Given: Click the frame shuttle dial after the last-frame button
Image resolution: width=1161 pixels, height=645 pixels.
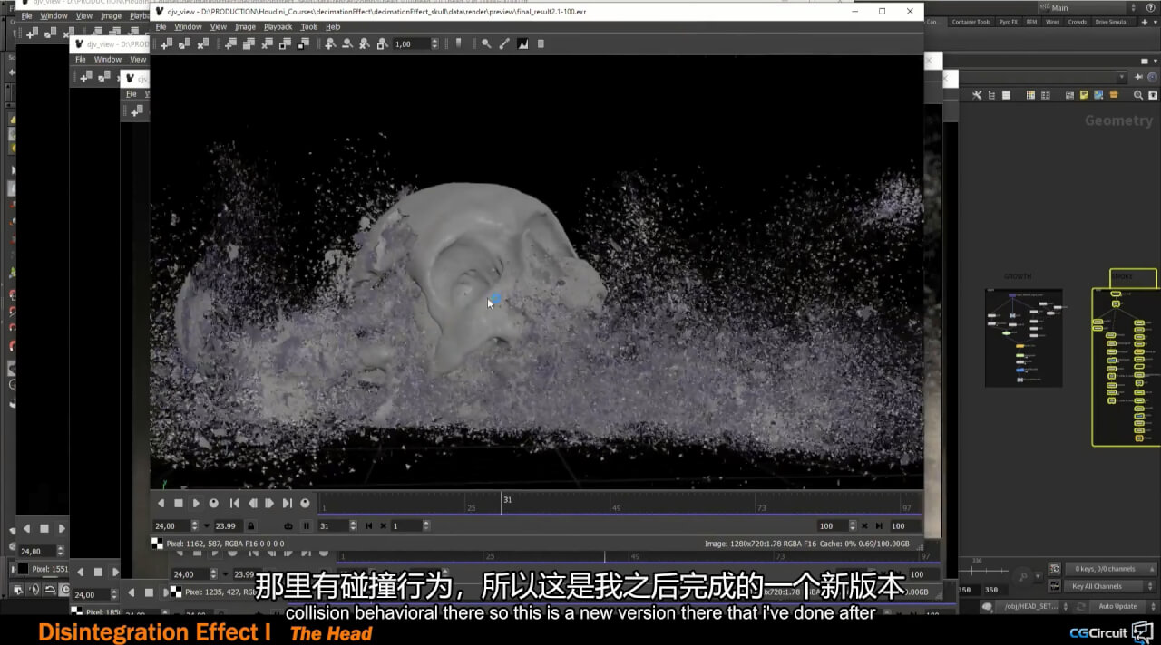Looking at the screenshot, I should tap(305, 503).
